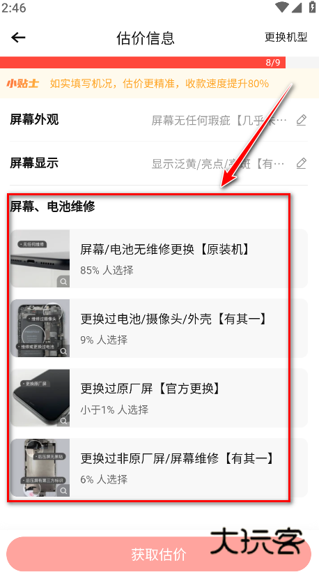Edit the 屏幕显示 pencil icon
The image size is (319, 572).
pyautogui.click(x=301, y=163)
